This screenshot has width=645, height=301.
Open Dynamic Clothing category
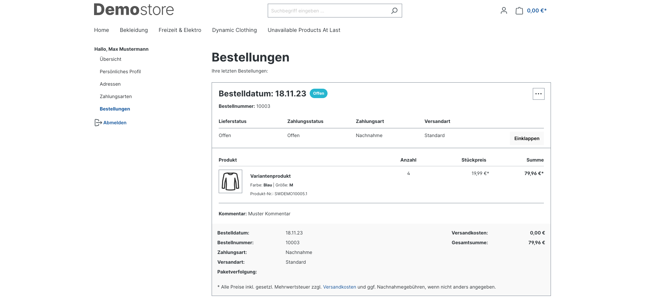point(234,30)
